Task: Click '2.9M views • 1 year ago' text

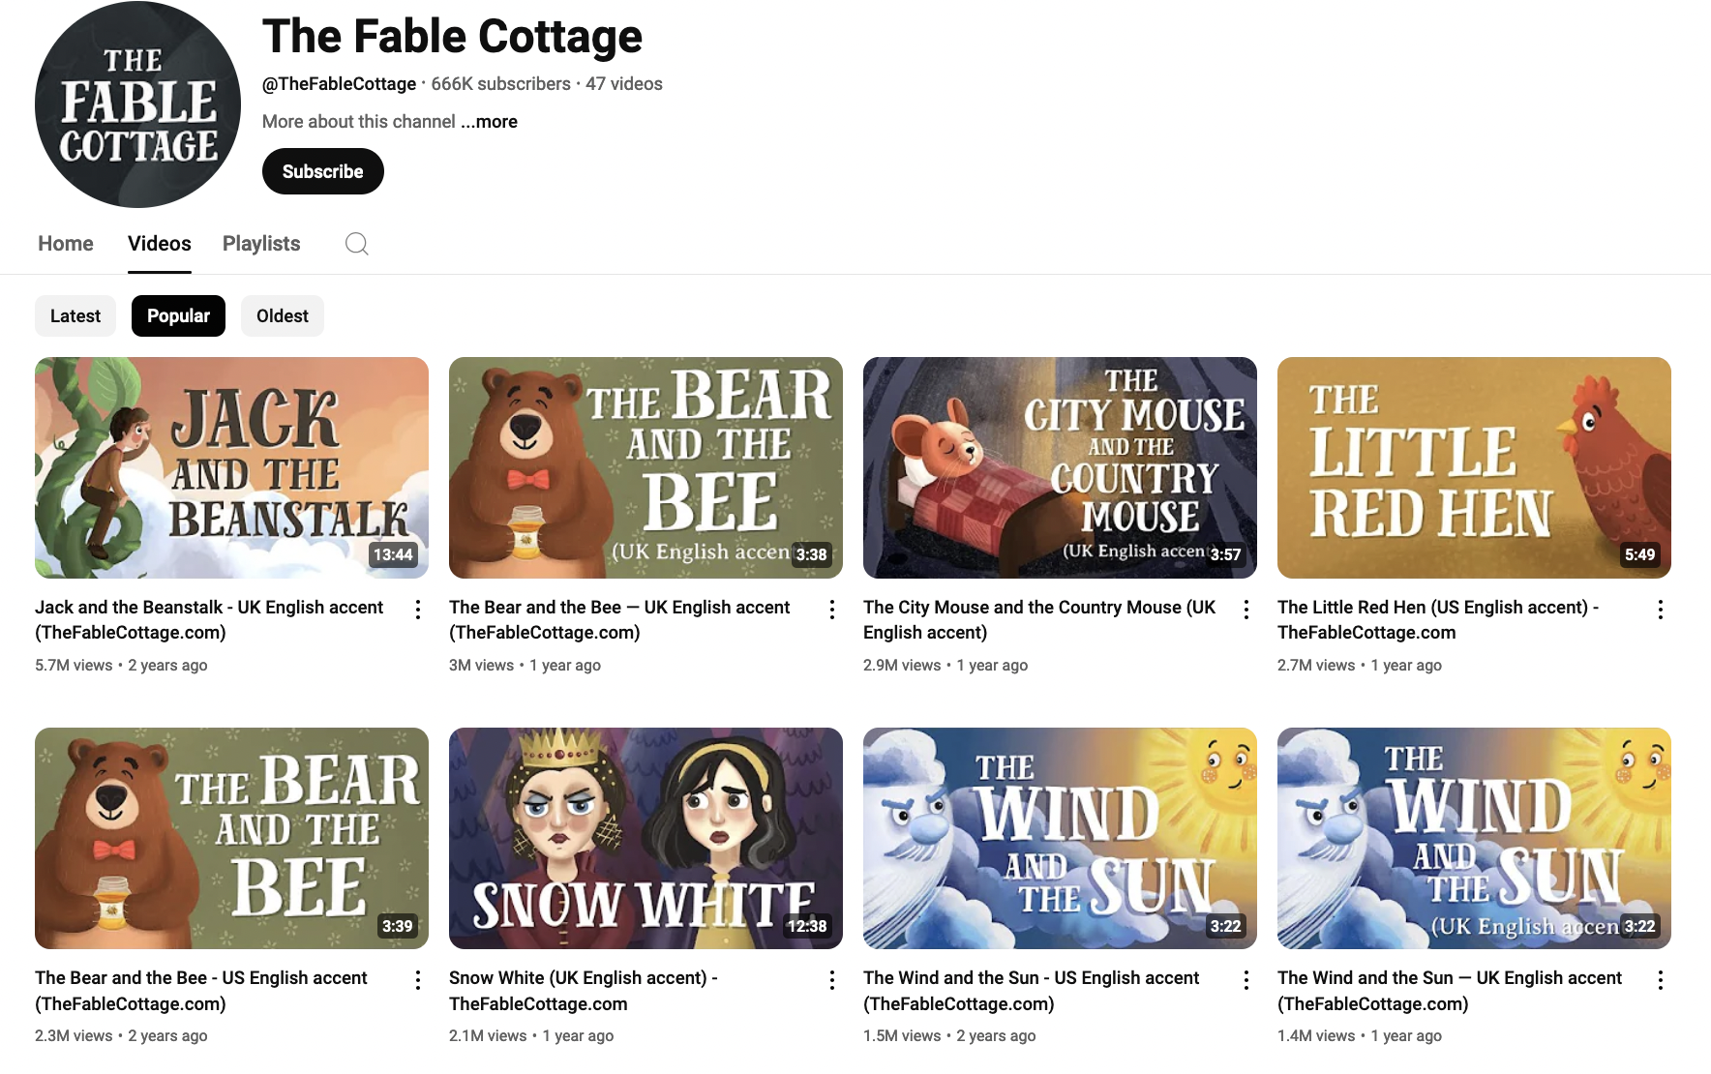Action: [x=946, y=665]
